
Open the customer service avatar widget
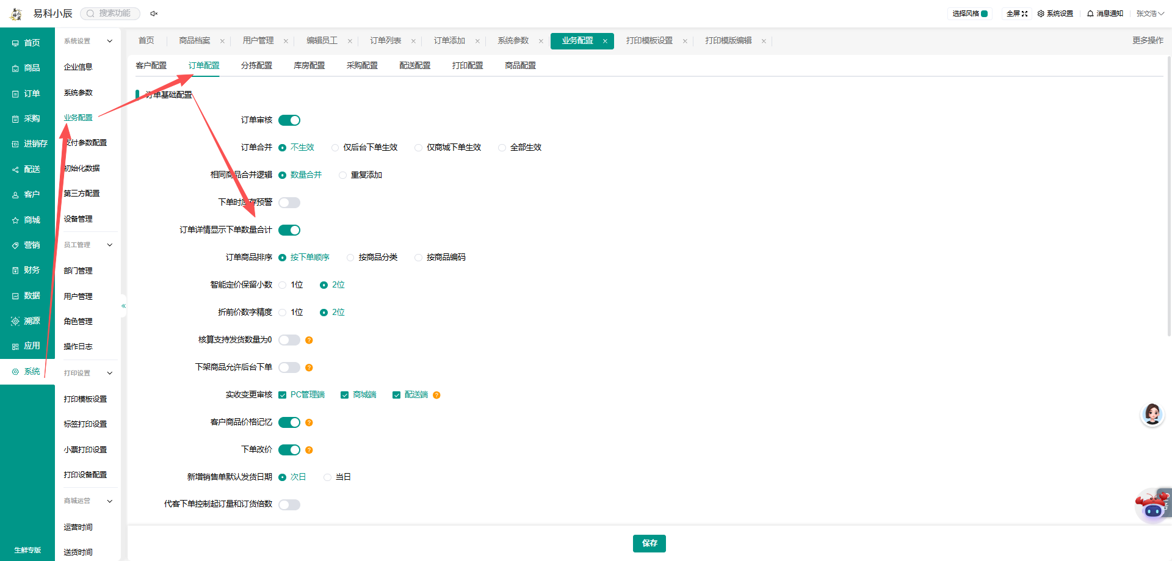tap(1152, 414)
